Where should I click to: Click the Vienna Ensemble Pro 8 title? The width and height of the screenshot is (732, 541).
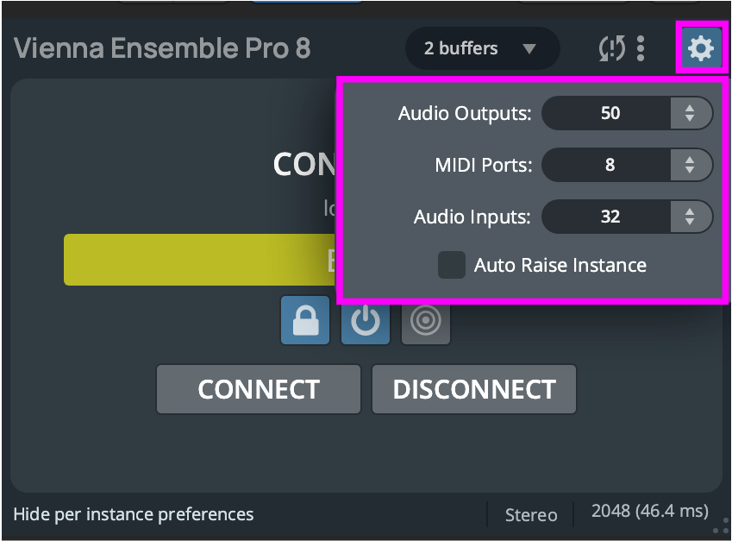tap(162, 47)
